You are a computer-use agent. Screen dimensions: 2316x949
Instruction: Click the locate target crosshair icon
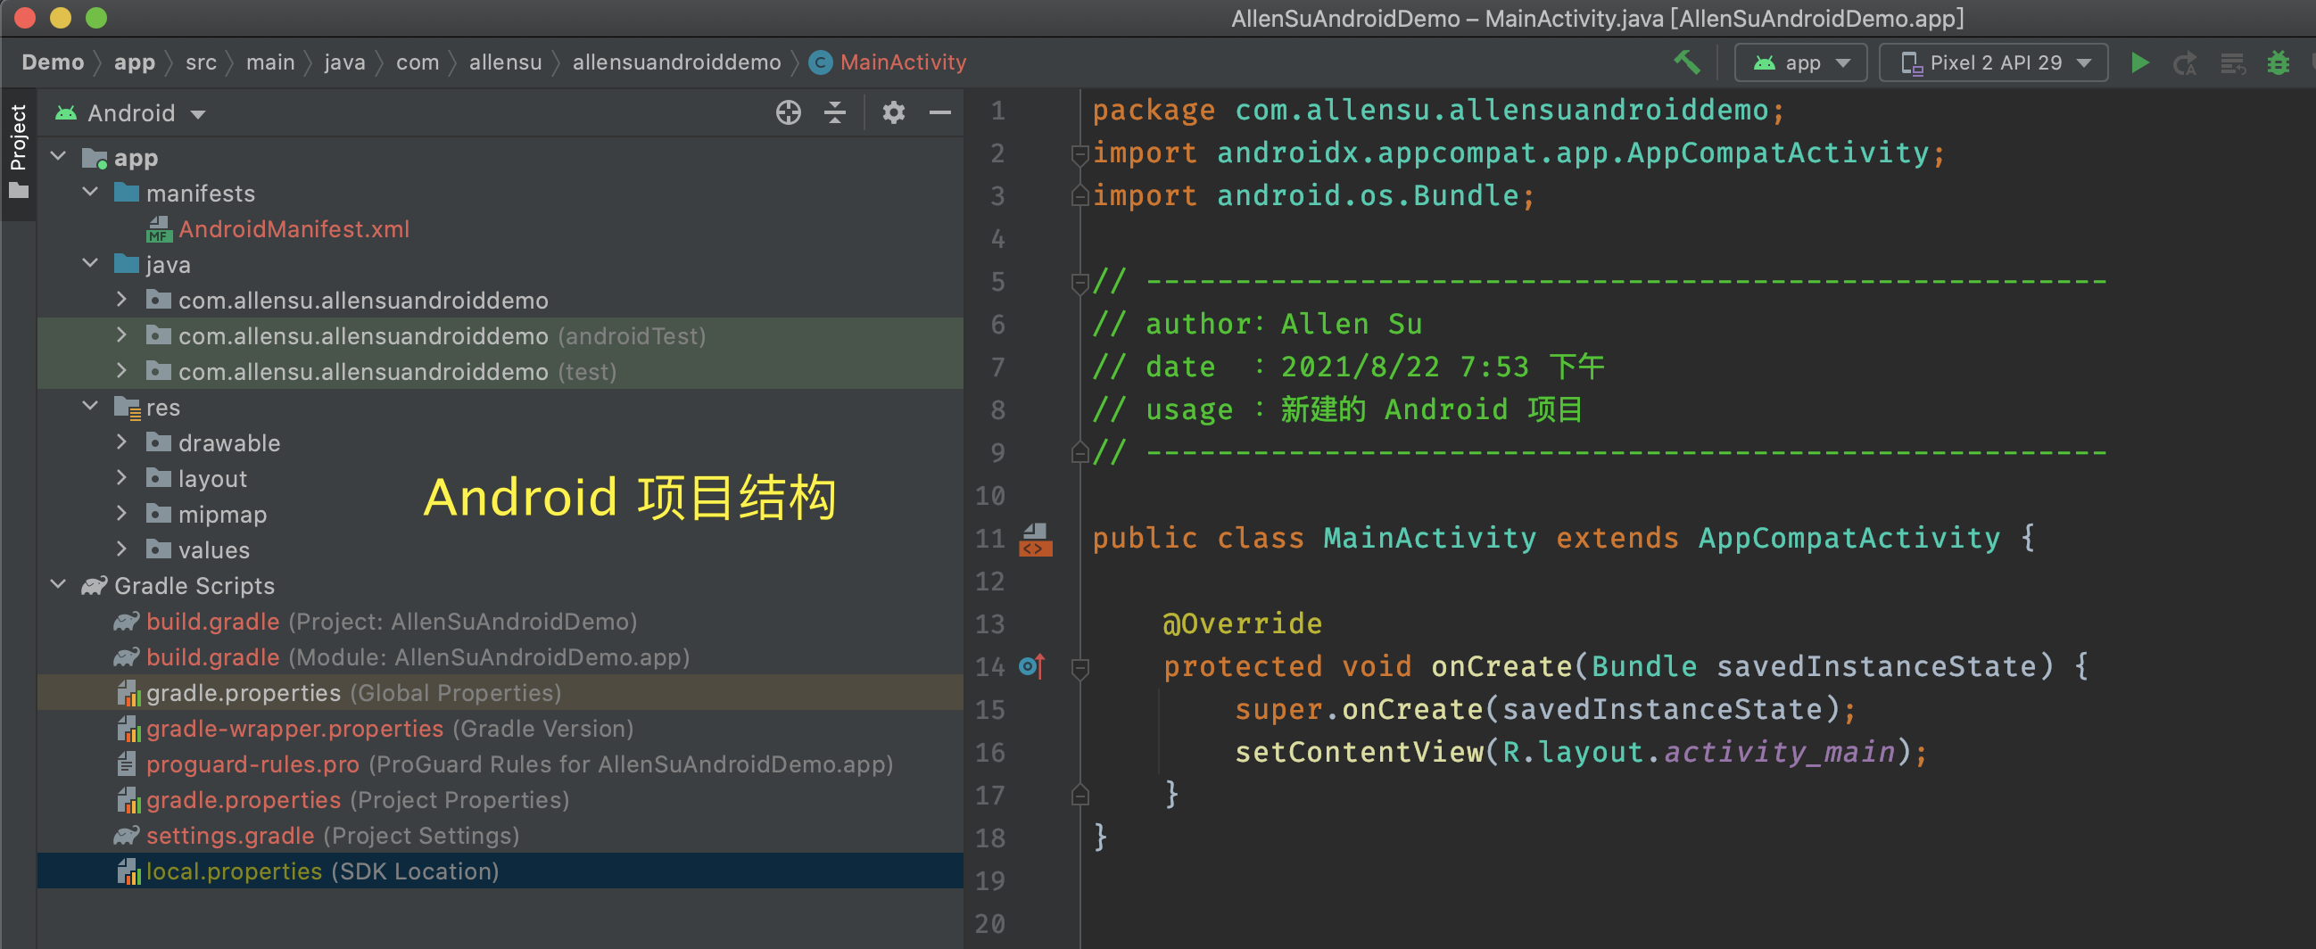(789, 112)
